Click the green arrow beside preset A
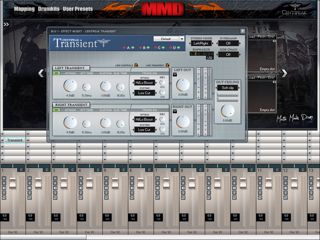This screenshot has width=320, height=240. pos(133,47)
